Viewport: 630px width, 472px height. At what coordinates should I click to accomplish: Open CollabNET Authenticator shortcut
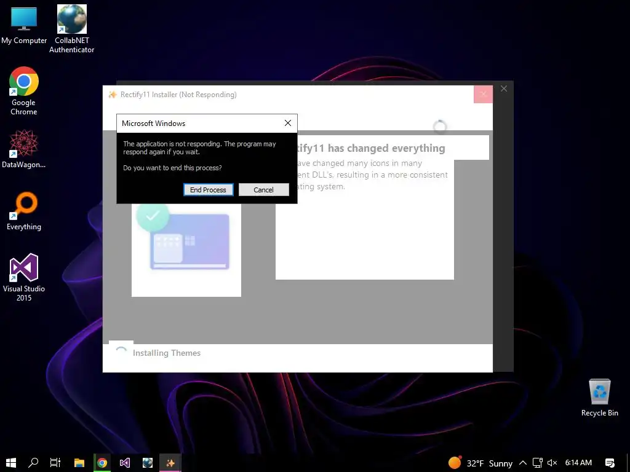click(71, 29)
